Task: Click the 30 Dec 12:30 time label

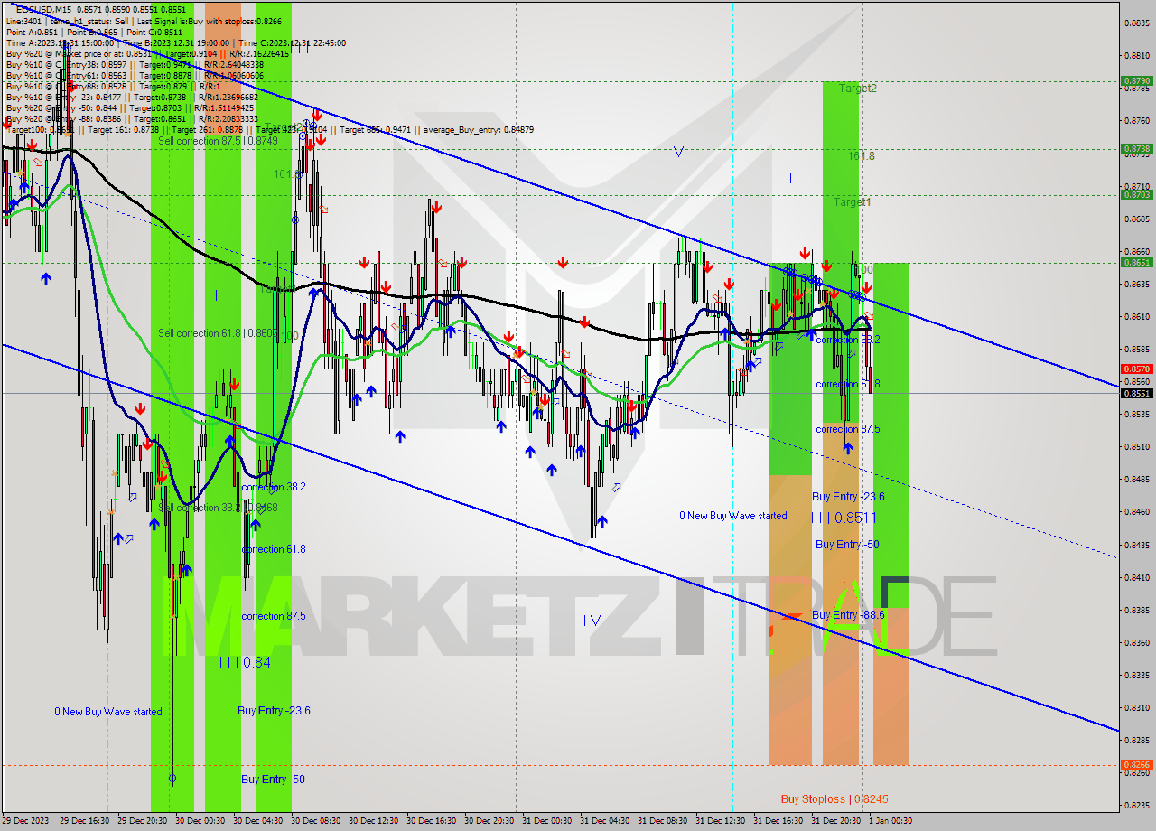Action: [x=374, y=821]
